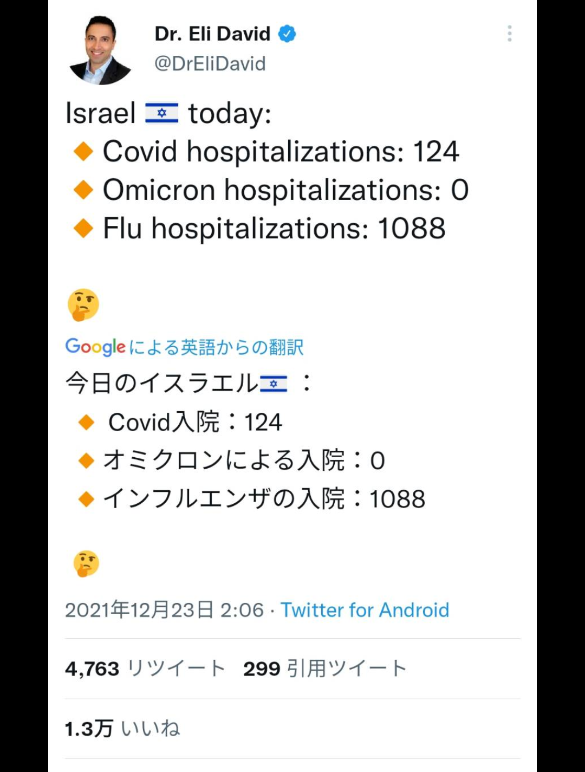Click the text 'Flu hospitalizations: 1088'

(274, 228)
